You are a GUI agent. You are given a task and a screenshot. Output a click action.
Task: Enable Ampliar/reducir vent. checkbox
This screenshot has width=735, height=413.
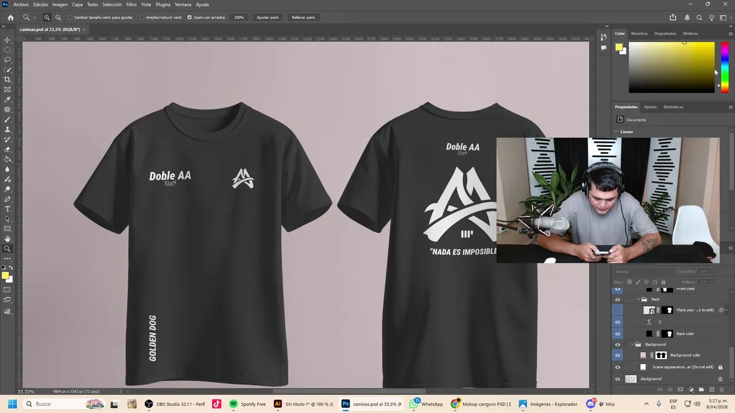pos(142,17)
